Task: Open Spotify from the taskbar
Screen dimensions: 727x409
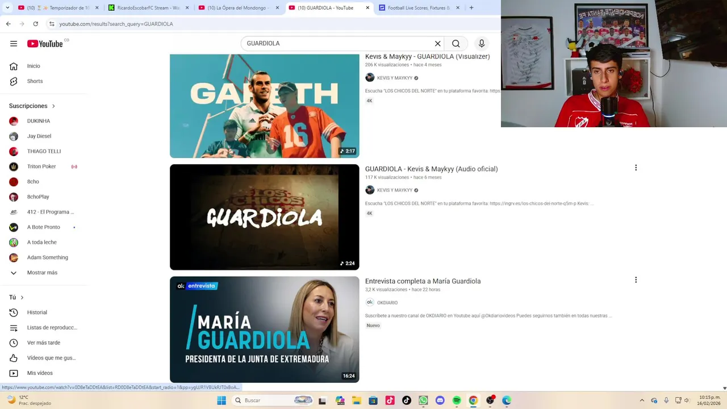Action: 457,400
